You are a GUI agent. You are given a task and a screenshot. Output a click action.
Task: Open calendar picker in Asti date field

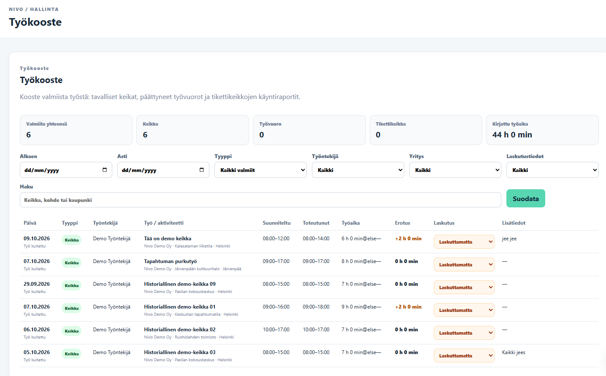202,170
